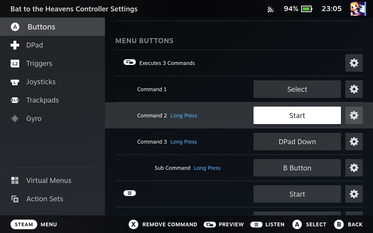Change Command 1 Select binding
373x233 pixels.
pyautogui.click(x=297, y=89)
